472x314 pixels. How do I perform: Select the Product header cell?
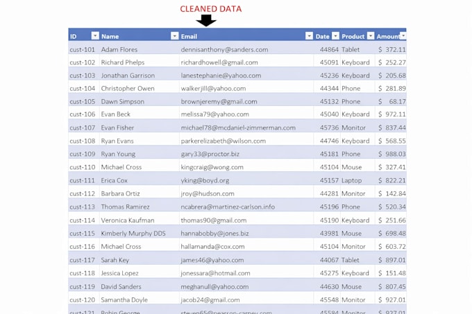tap(353, 36)
